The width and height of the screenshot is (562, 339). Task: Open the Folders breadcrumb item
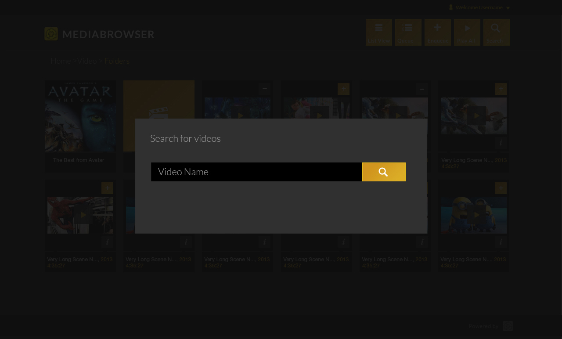point(117,61)
